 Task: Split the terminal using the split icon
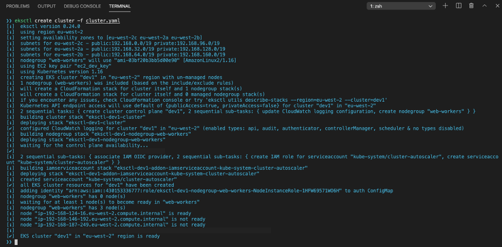pos(458,6)
